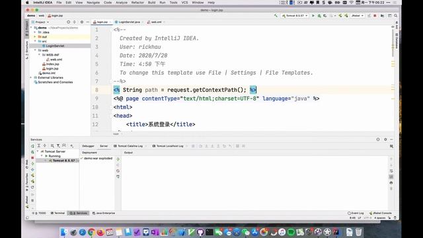Screen dimensions: 423x238
Task: Open Google Chrome from the Dock
Action: pos(91,232)
